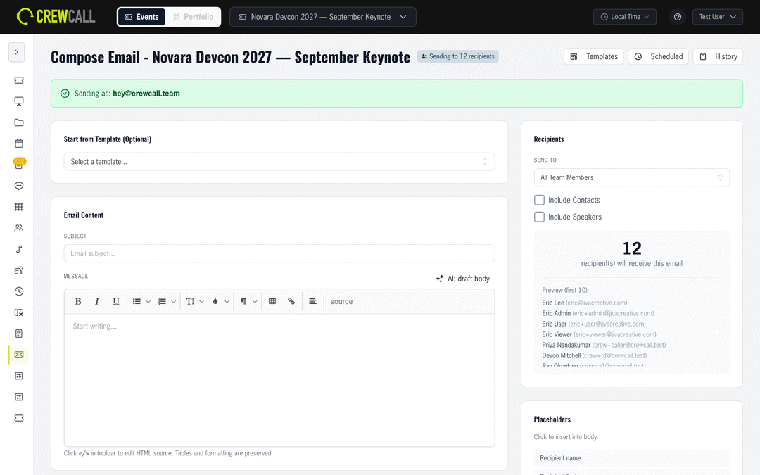Expand the numbered list style dropdown arrow
This screenshot has width=760, height=475.
[x=174, y=302]
